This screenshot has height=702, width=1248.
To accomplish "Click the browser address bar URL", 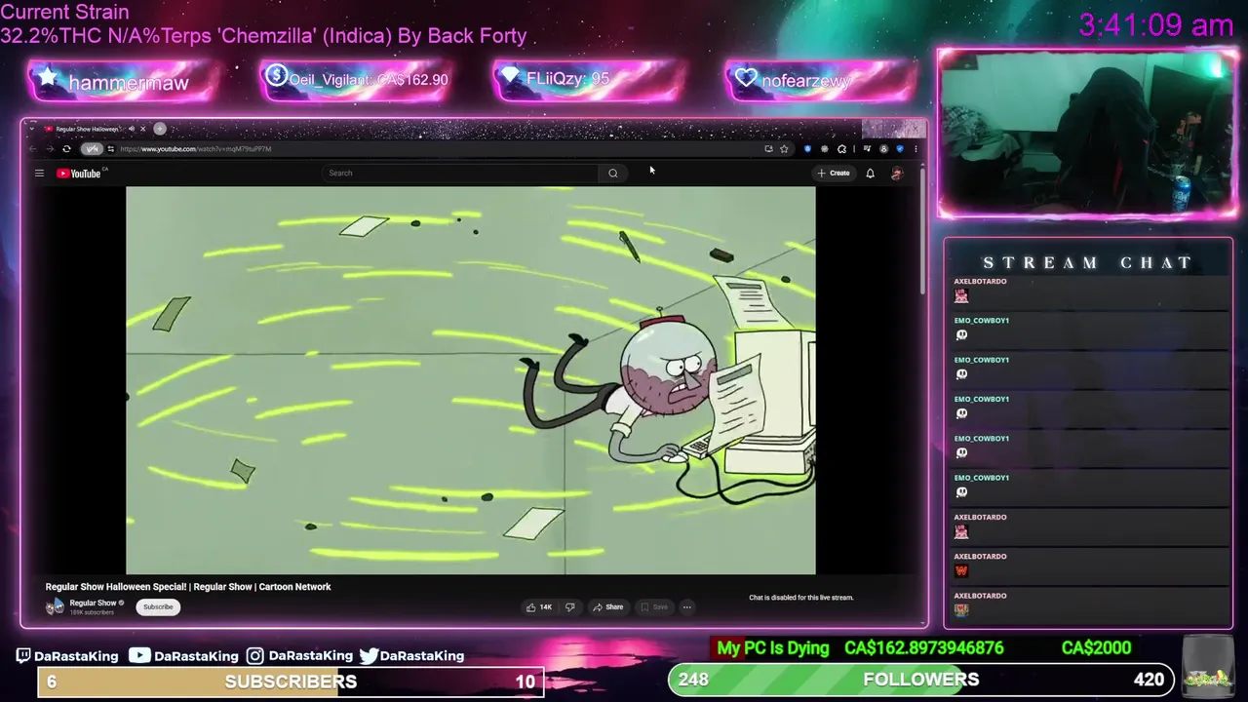I will pyautogui.click(x=195, y=149).
